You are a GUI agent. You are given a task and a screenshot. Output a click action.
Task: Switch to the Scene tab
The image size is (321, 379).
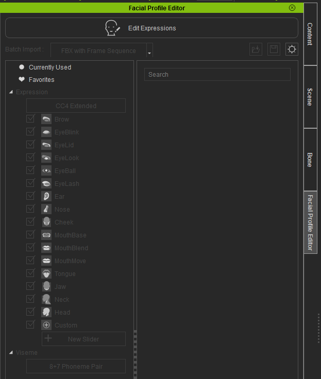tap(310, 97)
